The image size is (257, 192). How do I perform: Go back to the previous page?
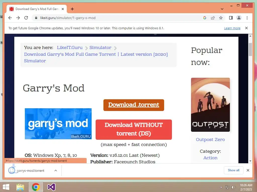click(10, 18)
